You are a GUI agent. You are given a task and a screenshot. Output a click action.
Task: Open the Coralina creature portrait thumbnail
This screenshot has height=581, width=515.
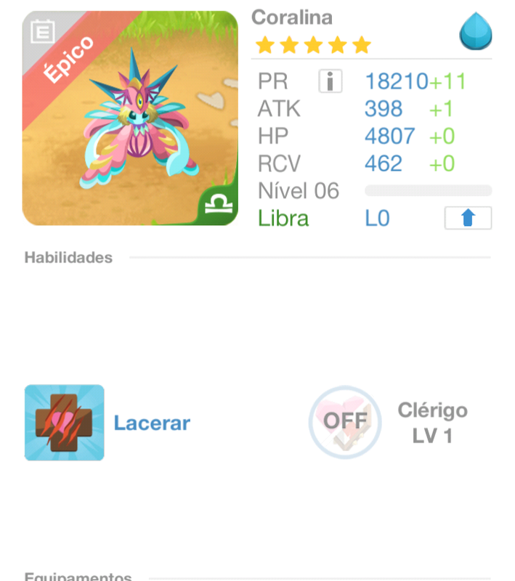(130, 118)
